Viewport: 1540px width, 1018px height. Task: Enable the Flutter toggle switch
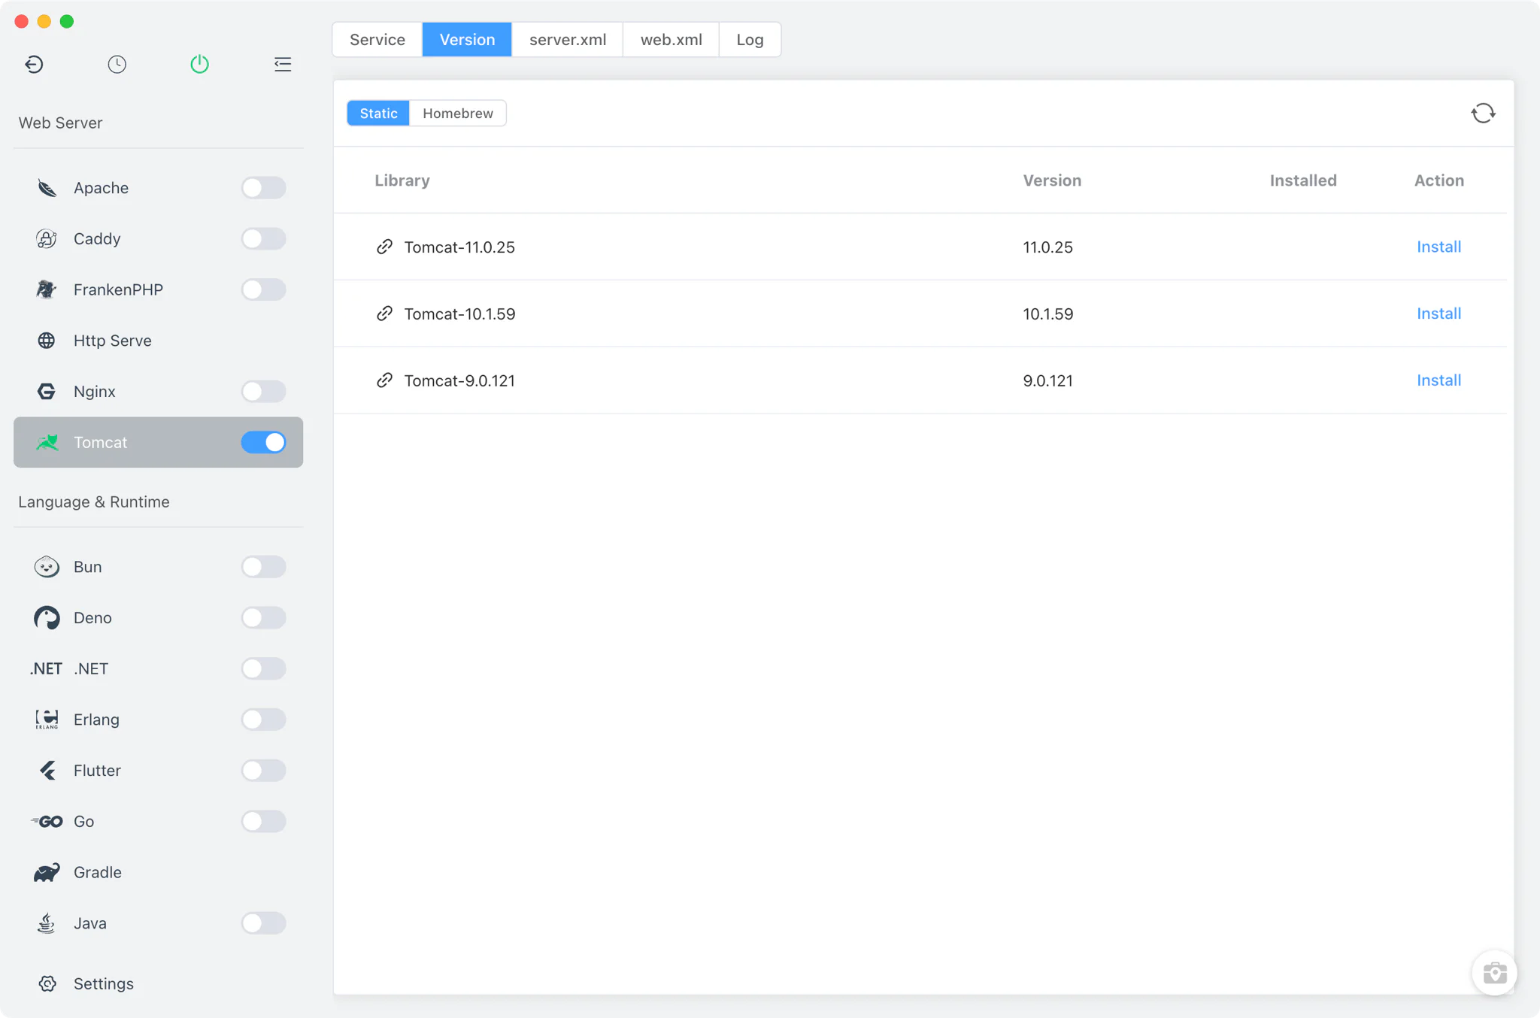[263, 770]
